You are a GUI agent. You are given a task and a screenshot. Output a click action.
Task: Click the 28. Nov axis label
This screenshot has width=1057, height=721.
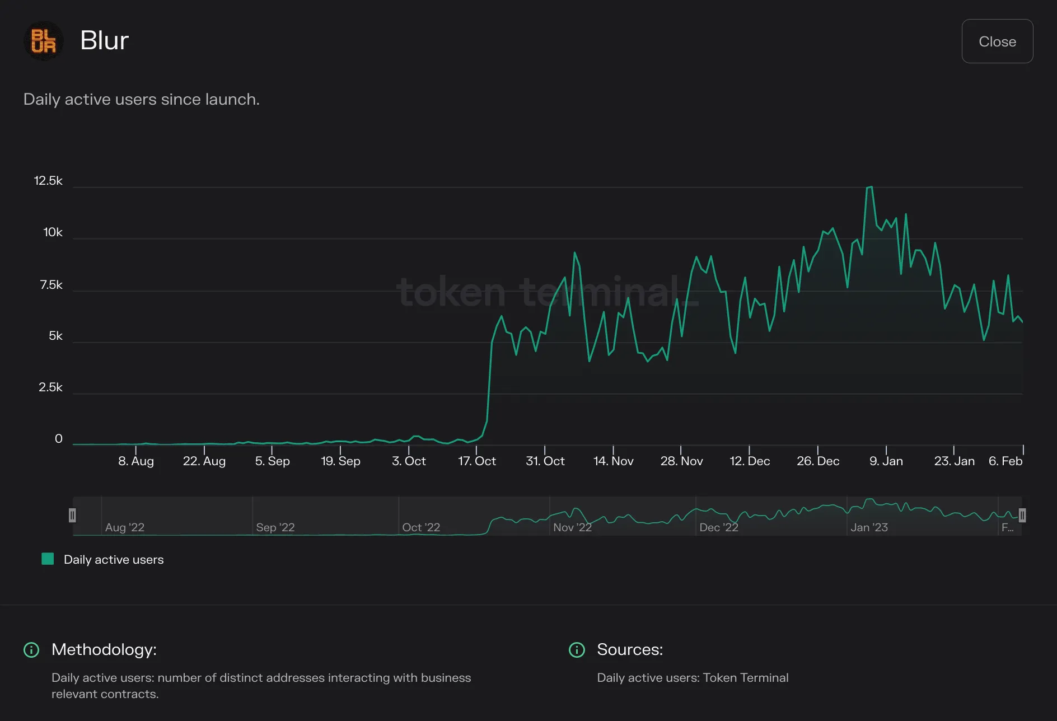tap(681, 461)
